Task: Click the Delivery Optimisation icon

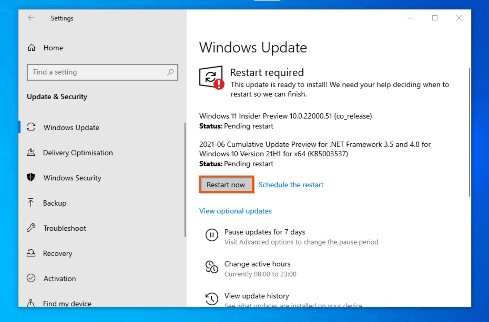Action: pos(31,152)
